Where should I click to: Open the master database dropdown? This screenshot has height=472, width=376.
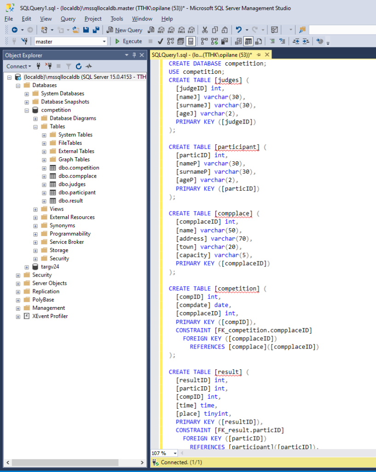(104, 41)
